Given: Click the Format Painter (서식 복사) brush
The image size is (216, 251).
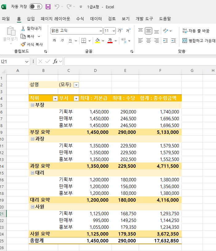Looking at the screenshot, I should click(23, 44).
